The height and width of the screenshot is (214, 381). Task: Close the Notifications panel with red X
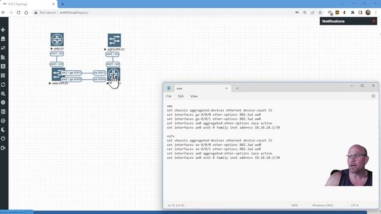click(374, 21)
